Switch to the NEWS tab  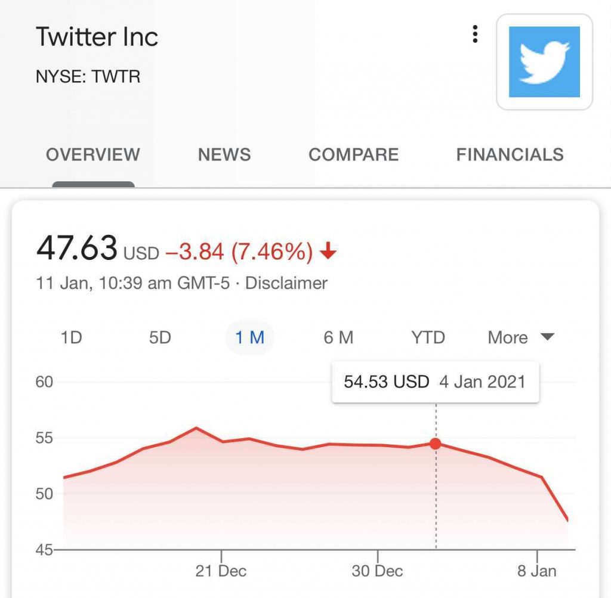coord(224,154)
